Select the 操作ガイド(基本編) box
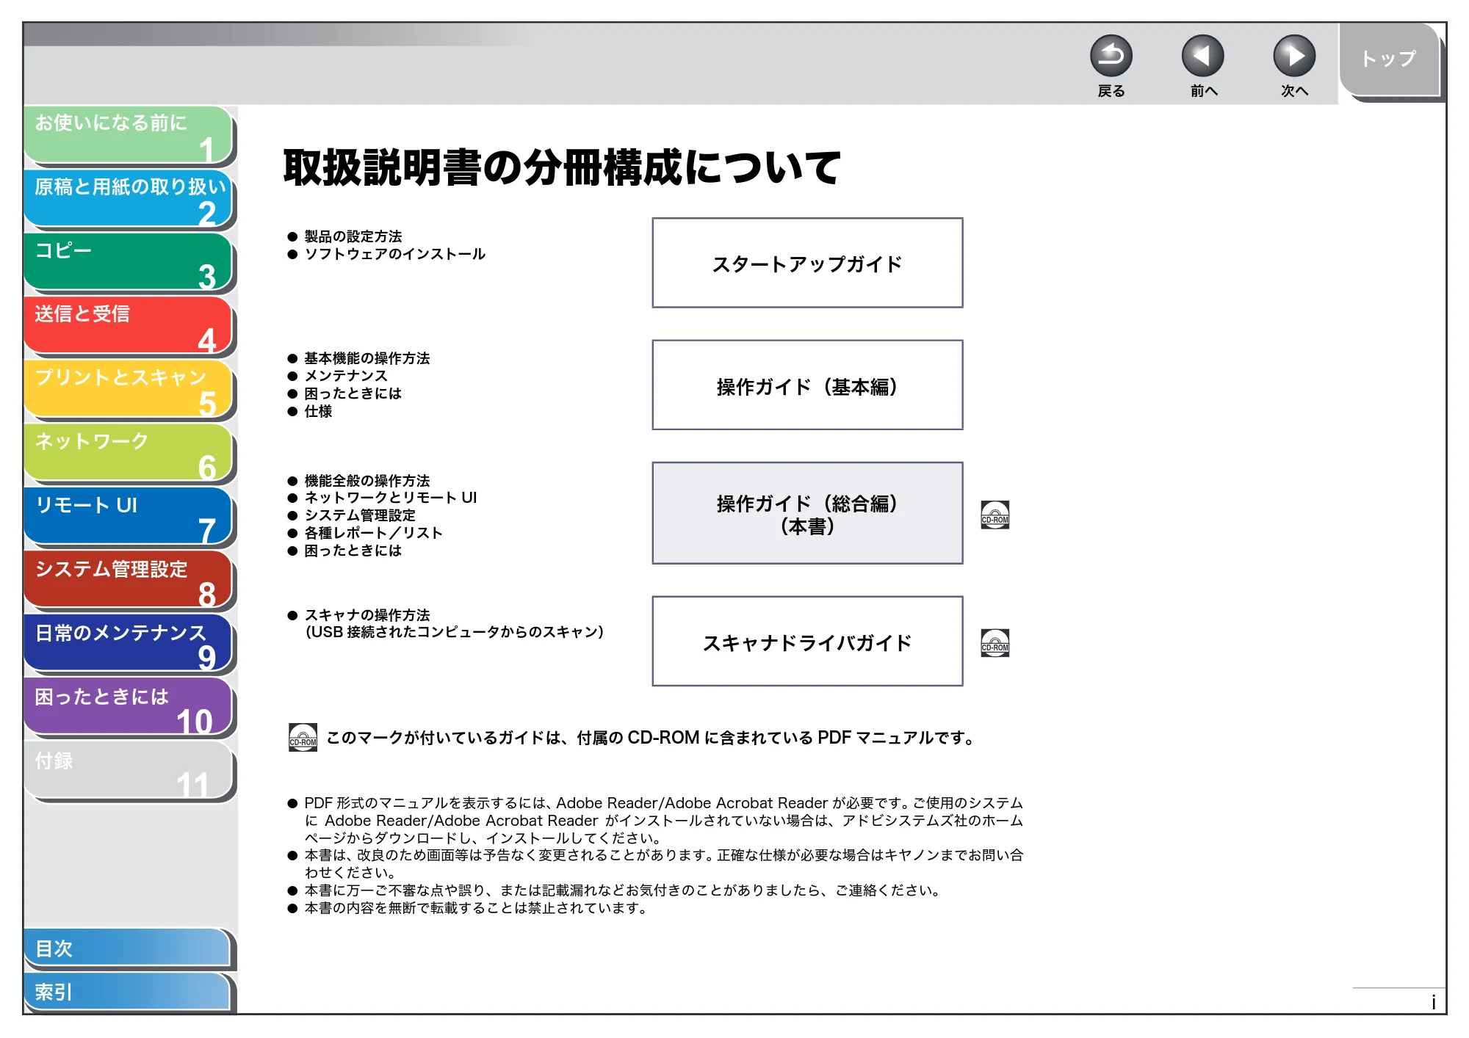The height and width of the screenshot is (1038, 1469). pyautogui.click(x=807, y=385)
